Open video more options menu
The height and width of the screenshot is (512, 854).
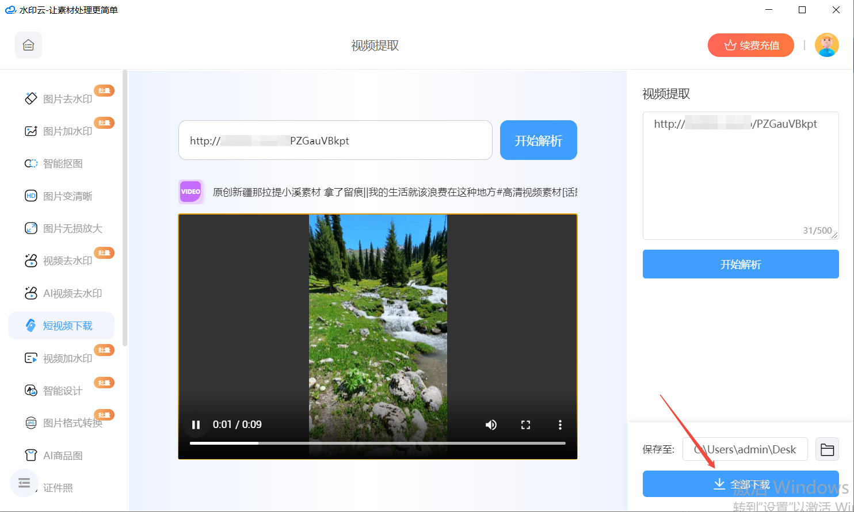pos(560,425)
